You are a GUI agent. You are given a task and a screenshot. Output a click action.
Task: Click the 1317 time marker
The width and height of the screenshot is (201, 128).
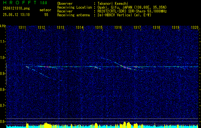pyautogui.click(x=137, y=27)
